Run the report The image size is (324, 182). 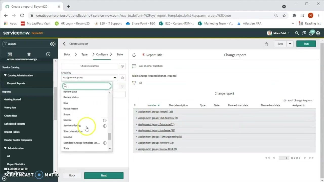point(306,44)
